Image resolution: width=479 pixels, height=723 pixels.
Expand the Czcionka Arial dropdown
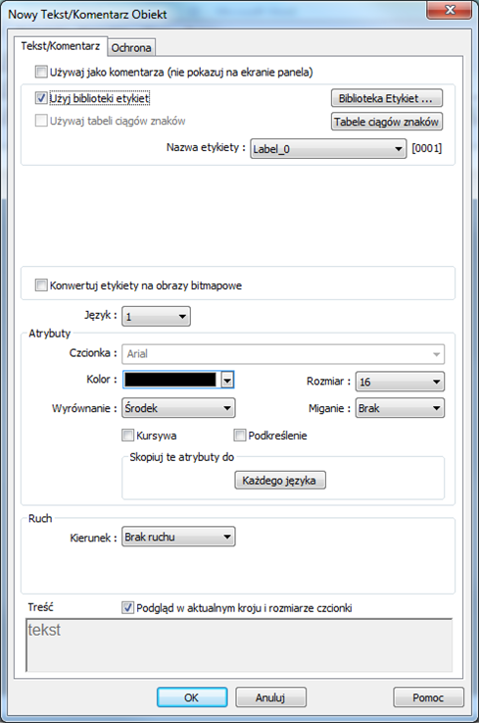click(283, 354)
